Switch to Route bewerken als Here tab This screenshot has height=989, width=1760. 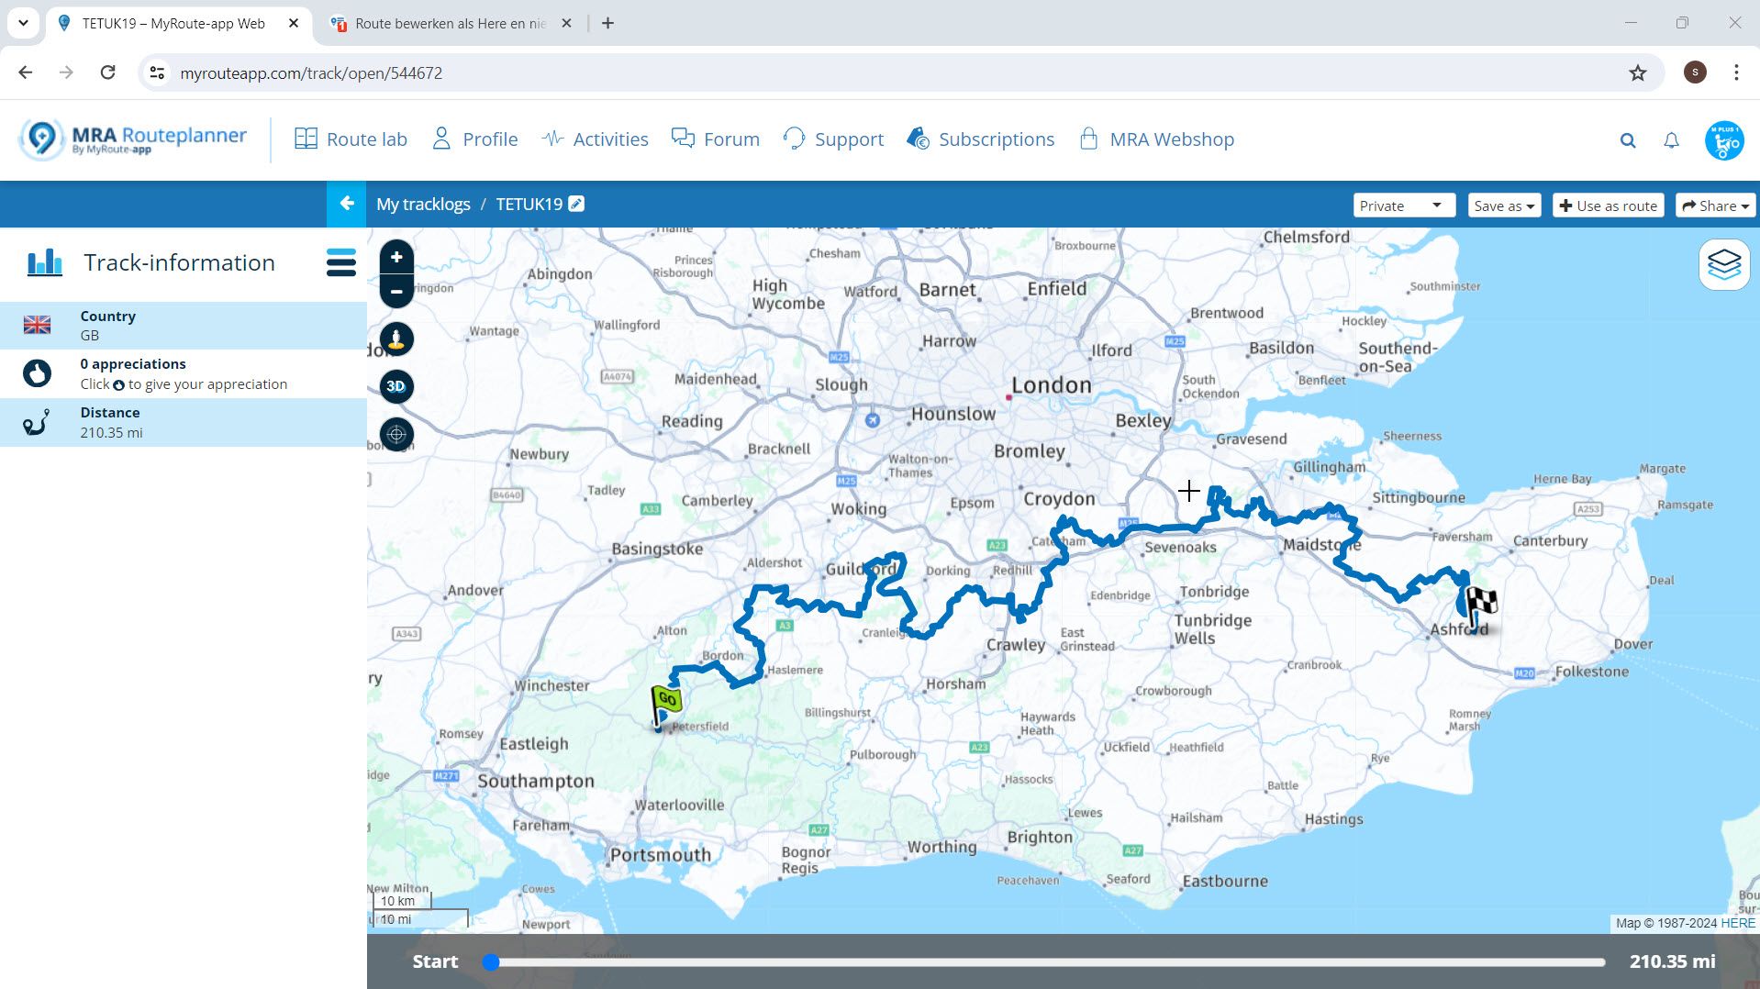[x=450, y=24]
